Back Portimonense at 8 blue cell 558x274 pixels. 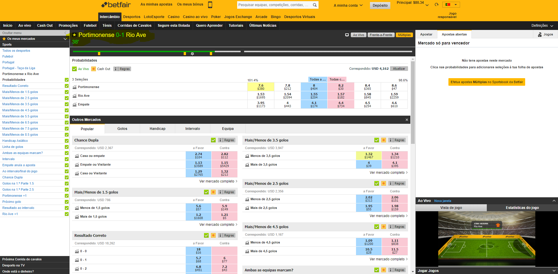click(x=314, y=87)
